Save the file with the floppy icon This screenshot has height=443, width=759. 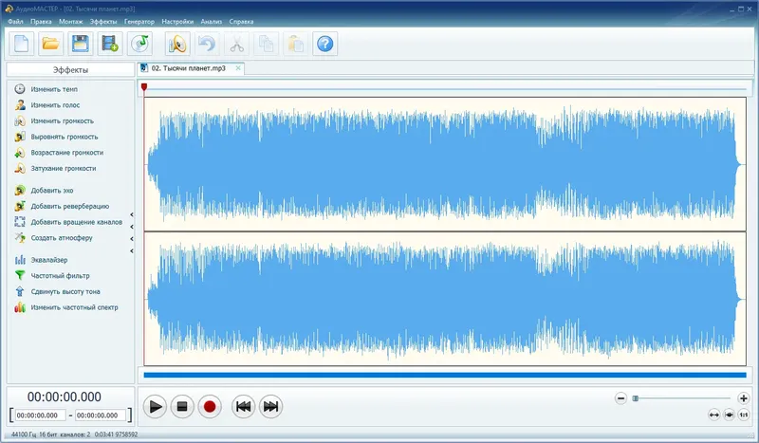click(81, 44)
